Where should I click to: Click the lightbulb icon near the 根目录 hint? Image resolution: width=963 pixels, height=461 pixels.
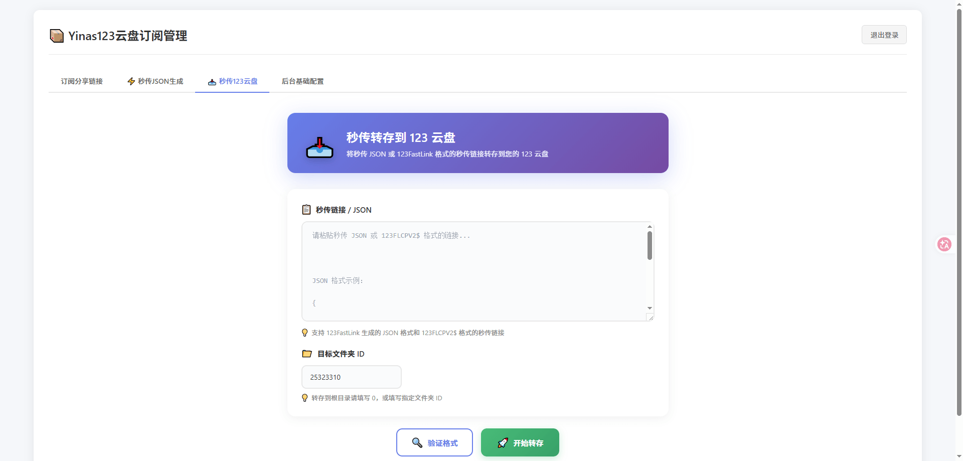[304, 398]
